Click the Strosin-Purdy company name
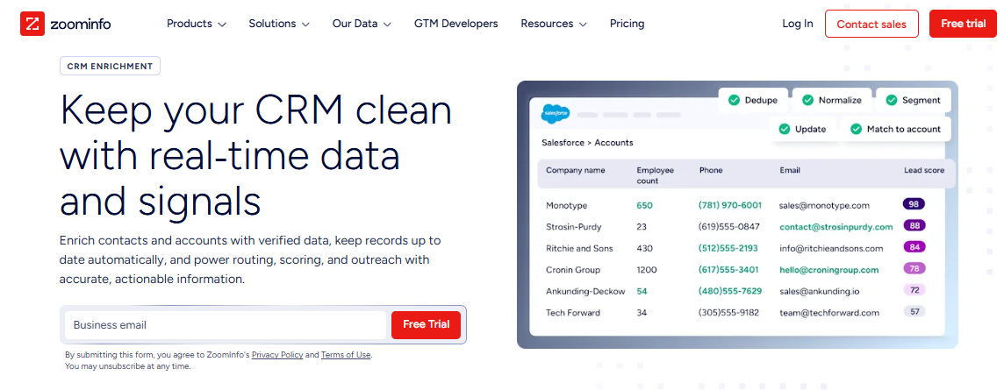The width and height of the screenshot is (1004, 390). [574, 227]
